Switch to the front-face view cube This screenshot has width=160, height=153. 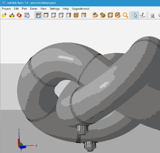point(76,15)
